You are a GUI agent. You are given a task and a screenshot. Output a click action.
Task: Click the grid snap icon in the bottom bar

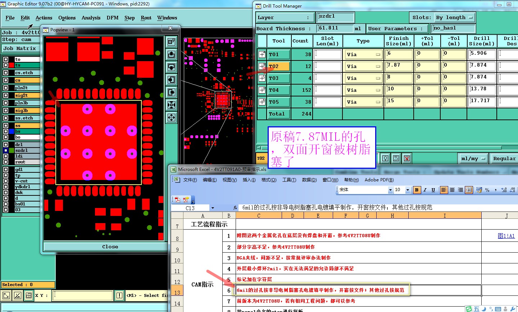[x=29, y=296]
